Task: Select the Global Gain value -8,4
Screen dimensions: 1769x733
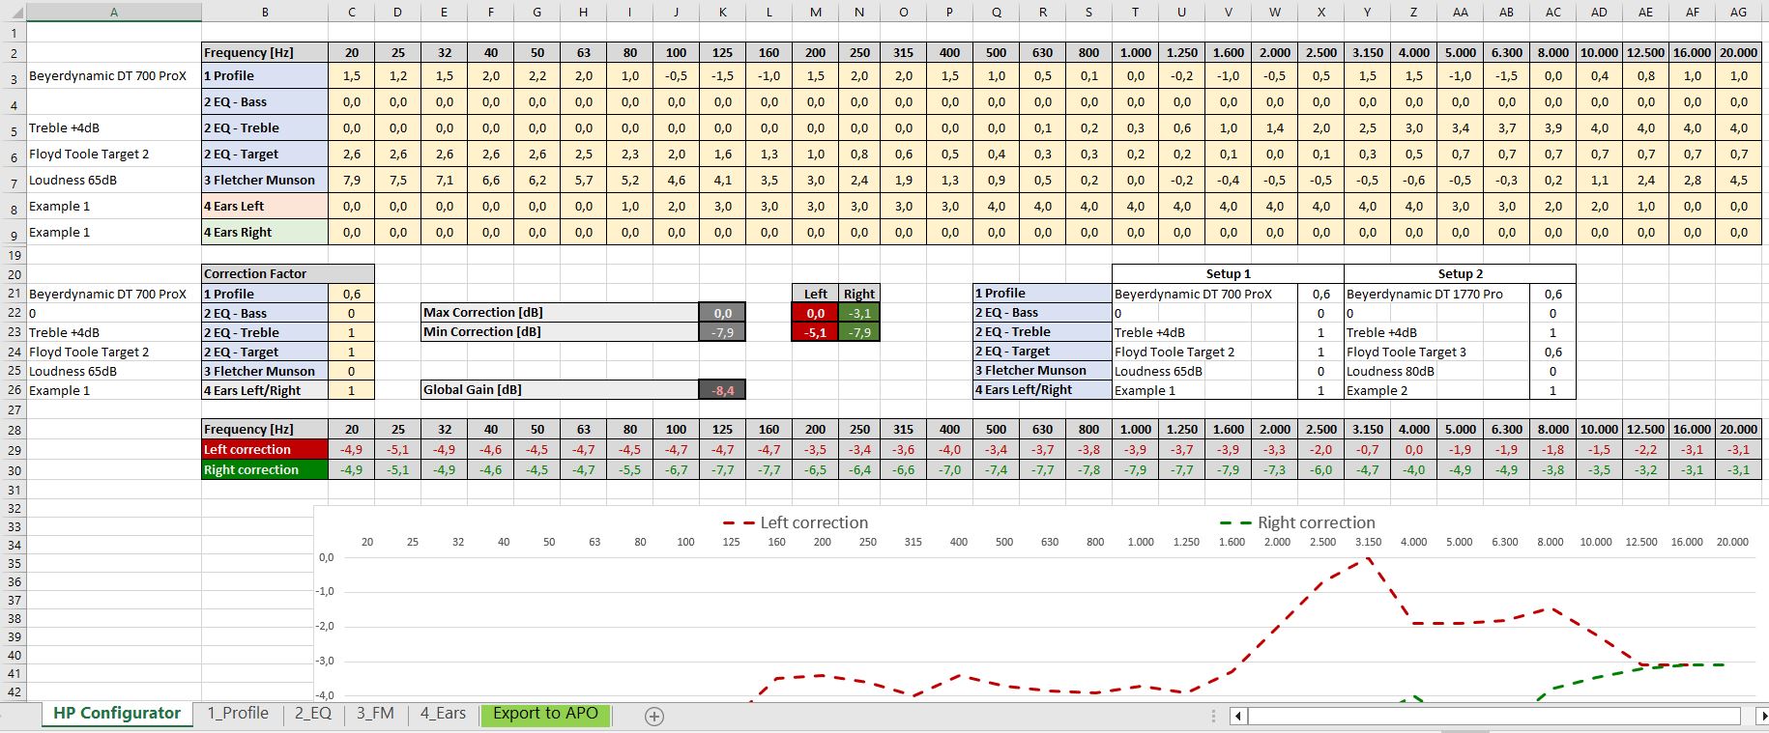Action: (722, 390)
